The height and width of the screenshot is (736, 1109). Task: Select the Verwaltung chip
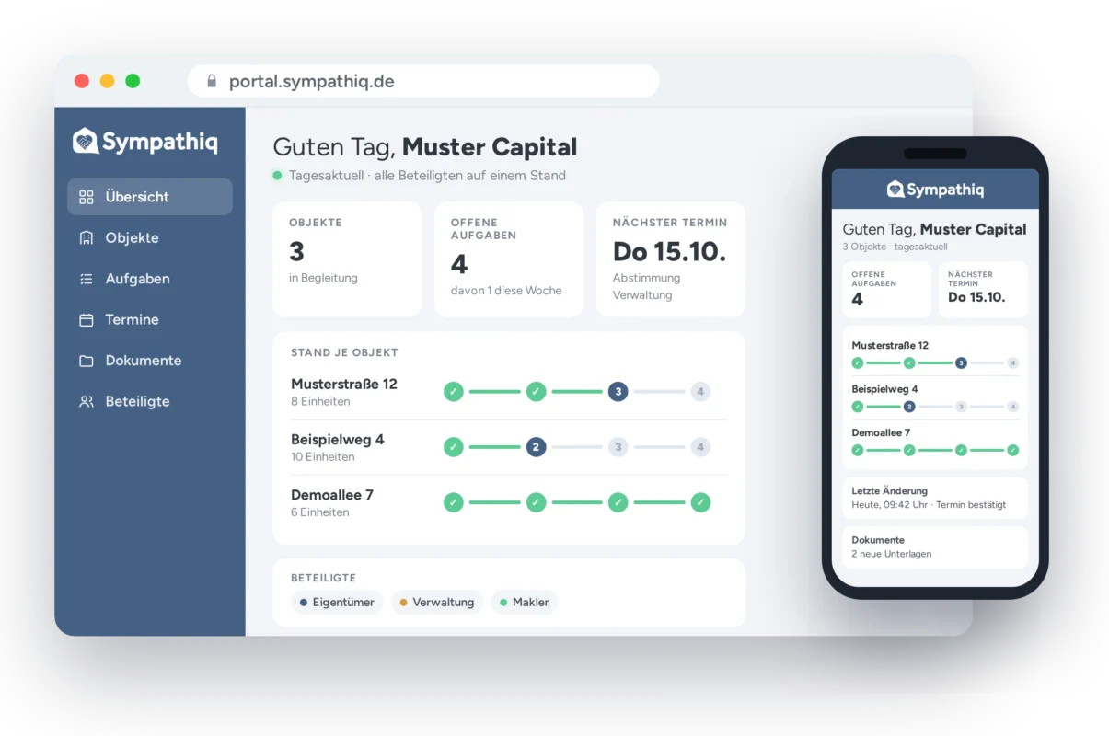point(437,603)
